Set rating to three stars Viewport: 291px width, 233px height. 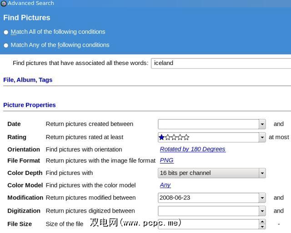tap(174, 137)
